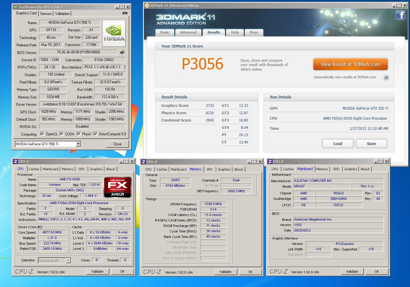Open the SPD tab in the Memory window
The width and height of the screenshot is (410, 287).
[209, 169]
